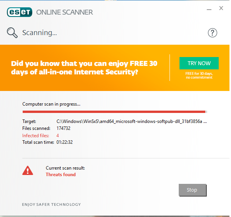The image size is (231, 217).
Task: Click the red scan progress bar
Action: pos(115,112)
